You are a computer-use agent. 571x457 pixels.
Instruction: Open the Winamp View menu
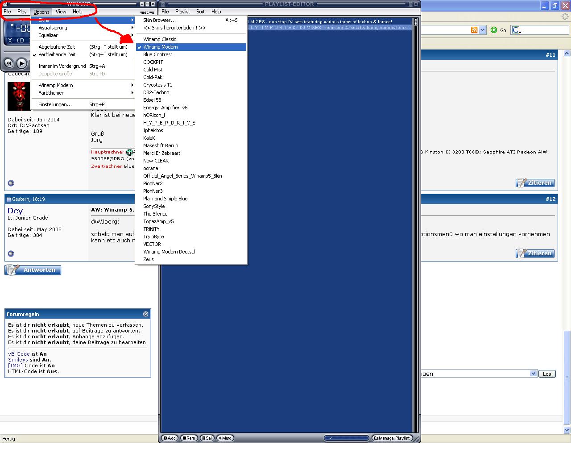pyautogui.click(x=61, y=12)
